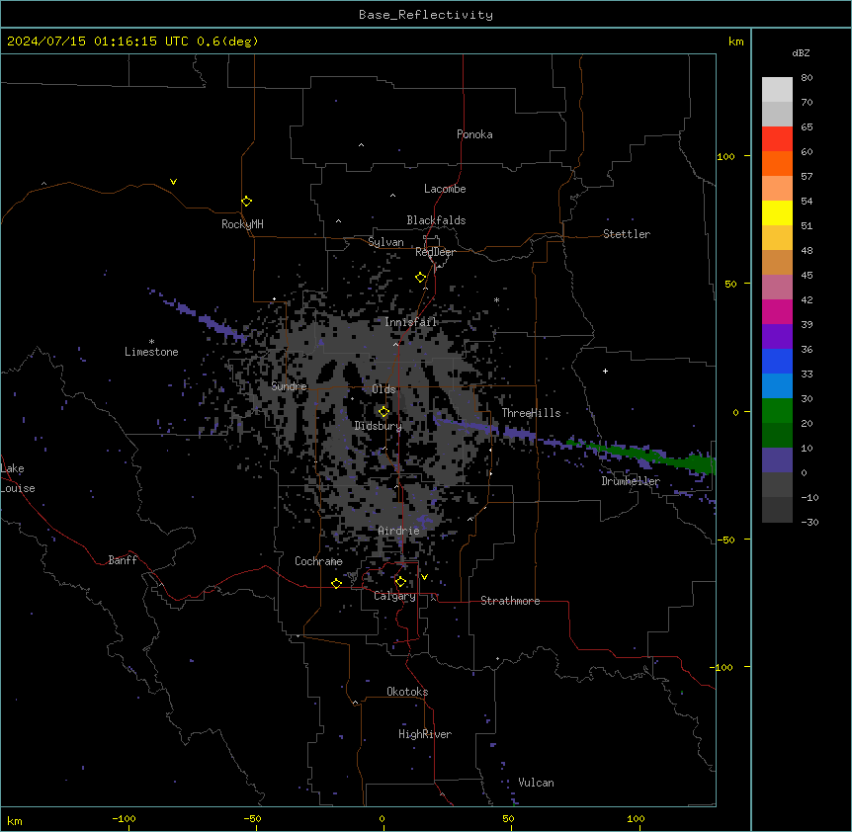Click the Airdrie label
852x832 pixels.
pos(398,531)
